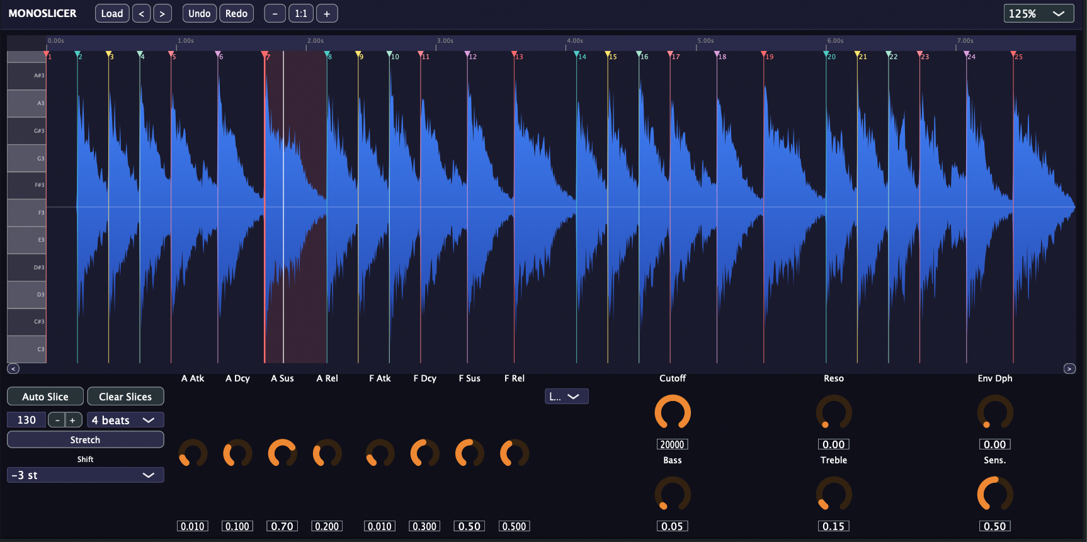Screen dimensions: 1087x542
Task: Click the F3 piano key
Action: click(x=26, y=213)
